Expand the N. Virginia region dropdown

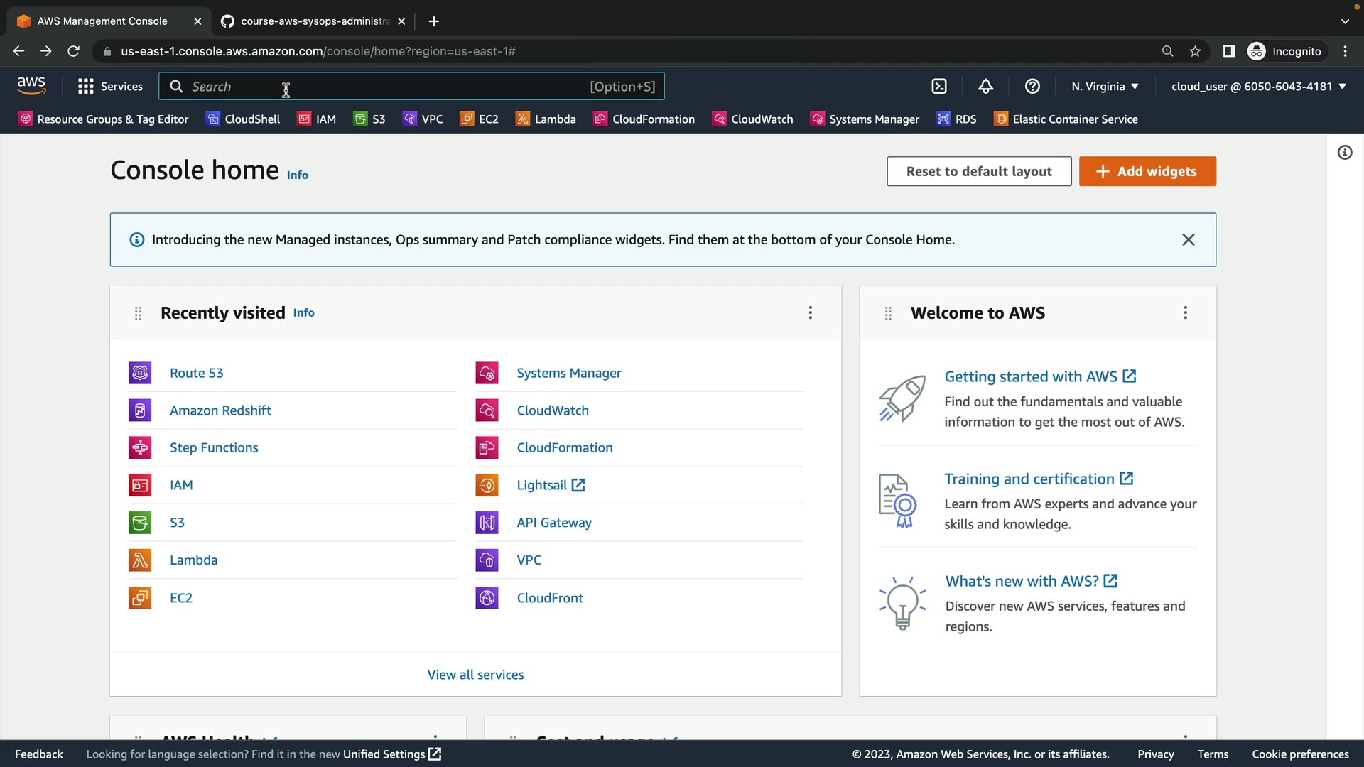[x=1105, y=87]
